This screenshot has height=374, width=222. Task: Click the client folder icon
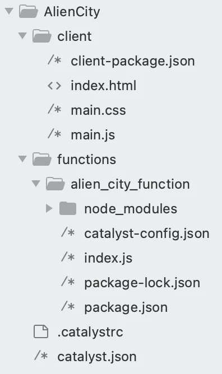point(42,36)
